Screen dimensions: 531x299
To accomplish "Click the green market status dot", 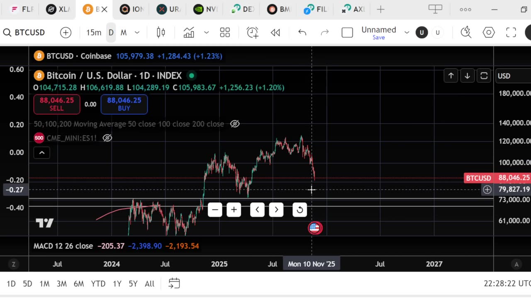I will click(192, 76).
